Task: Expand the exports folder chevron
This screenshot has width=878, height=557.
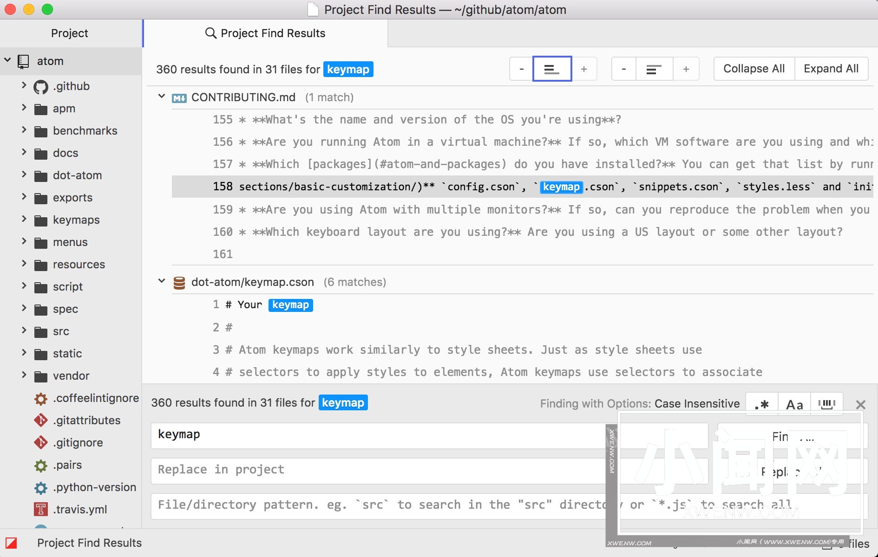Action: pos(24,197)
